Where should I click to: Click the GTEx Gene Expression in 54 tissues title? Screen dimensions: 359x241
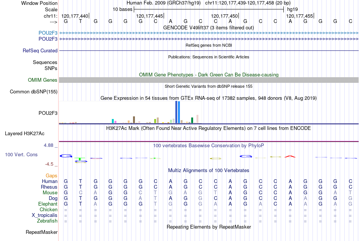(209, 98)
